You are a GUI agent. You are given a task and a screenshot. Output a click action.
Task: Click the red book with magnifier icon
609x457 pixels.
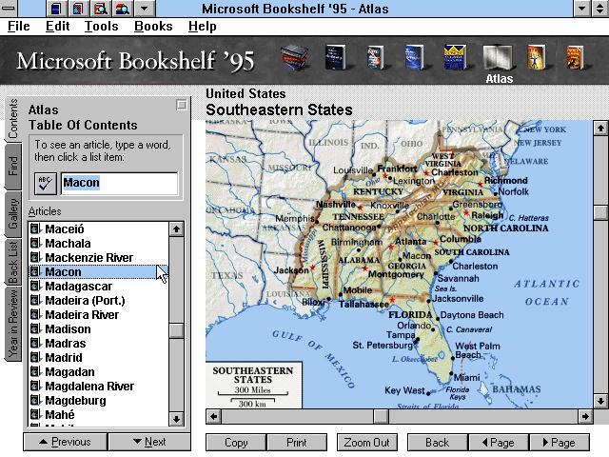[x=100, y=9]
